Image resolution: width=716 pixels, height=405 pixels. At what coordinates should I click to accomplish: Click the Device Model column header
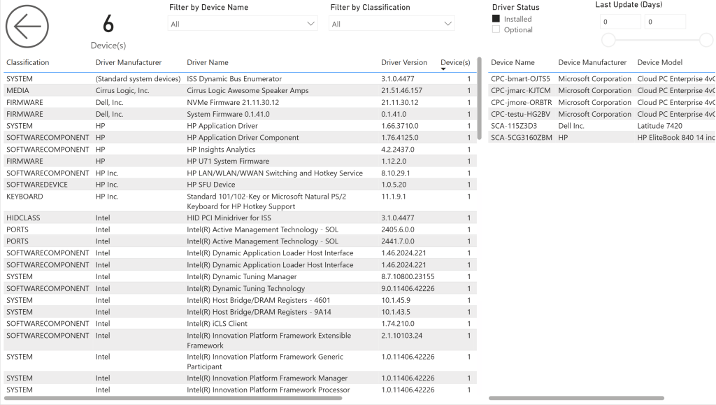(660, 62)
